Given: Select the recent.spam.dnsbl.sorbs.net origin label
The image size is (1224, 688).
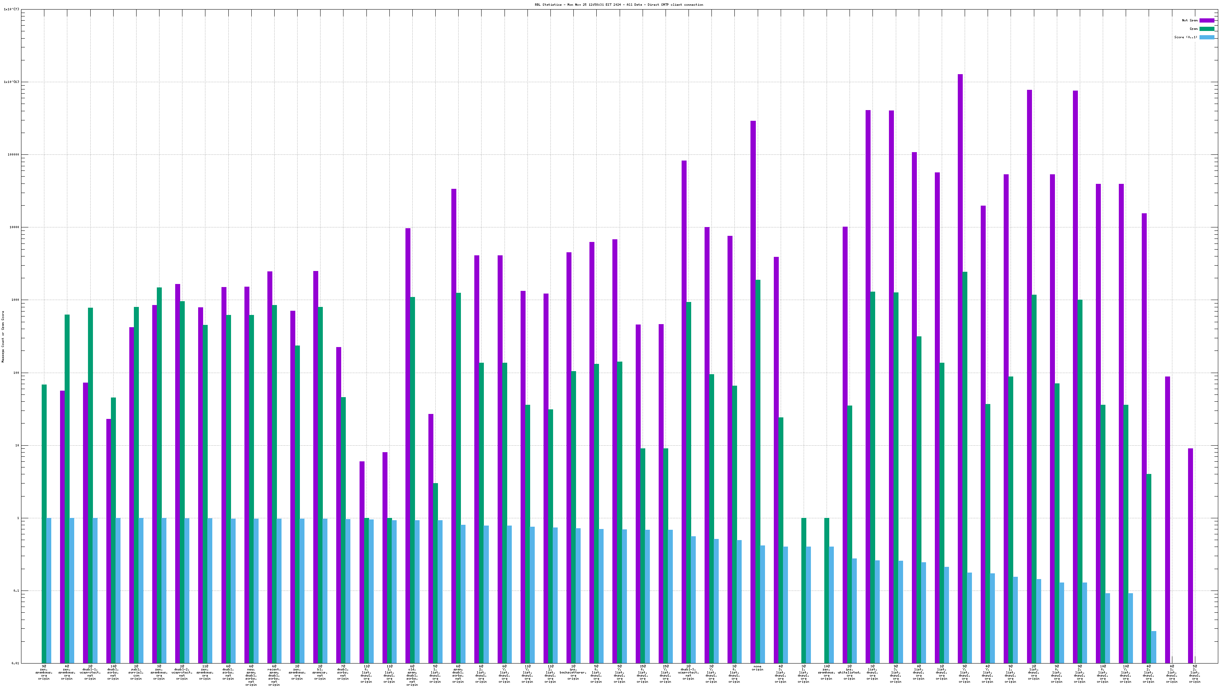Looking at the screenshot, I should pos(274,675).
